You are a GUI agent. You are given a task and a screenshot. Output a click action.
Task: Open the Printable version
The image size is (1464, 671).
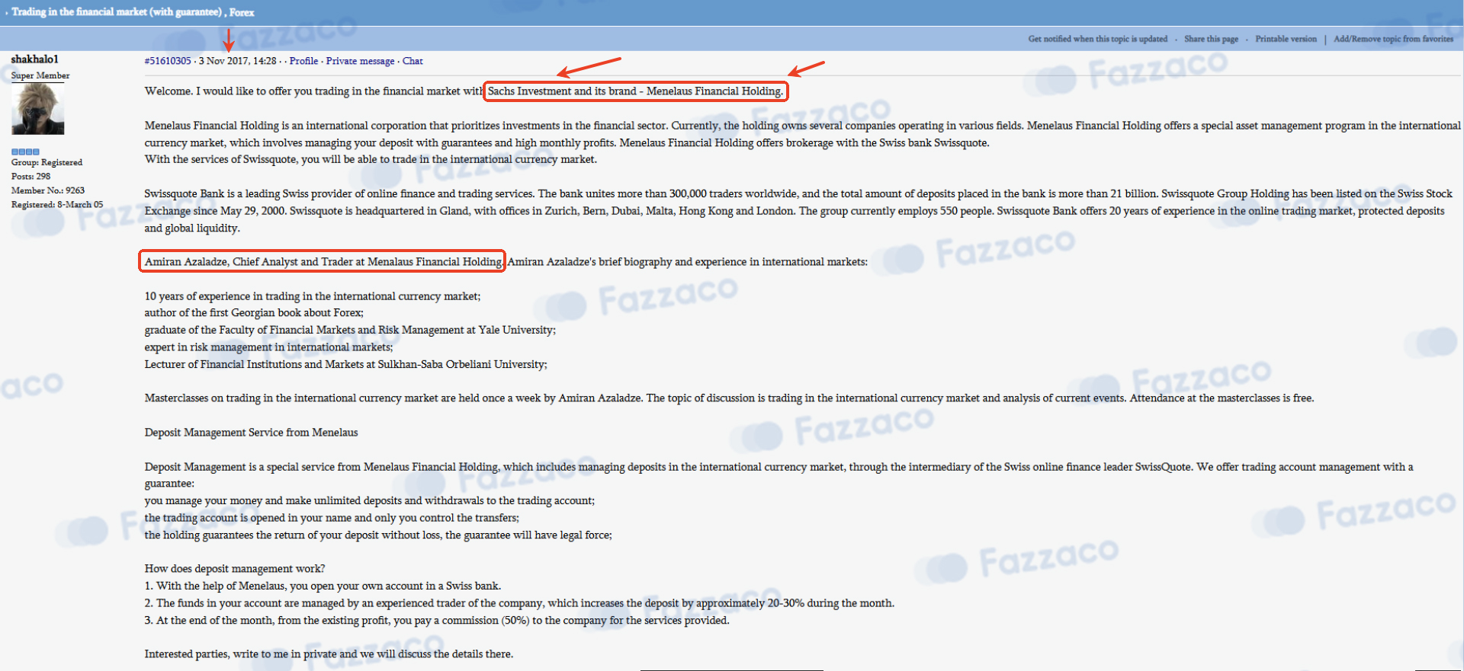pyautogui.click(x=1286, y=39)
